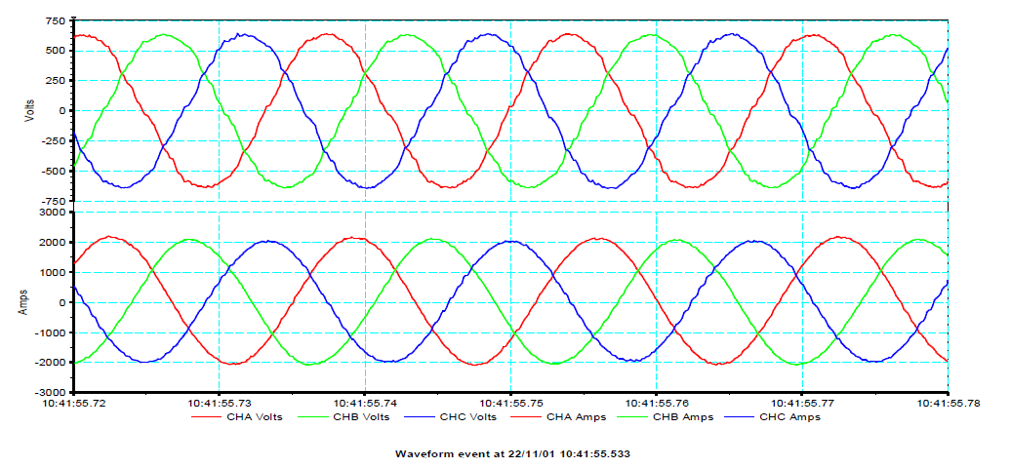Click the CHB Amps legend label

click(x=685, y=417)
